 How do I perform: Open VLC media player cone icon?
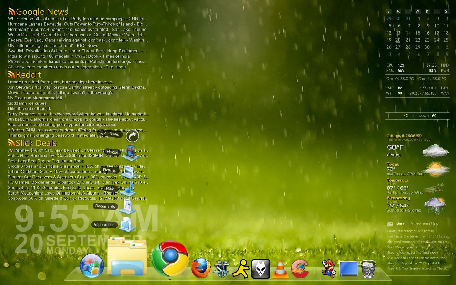pos(280,269)
